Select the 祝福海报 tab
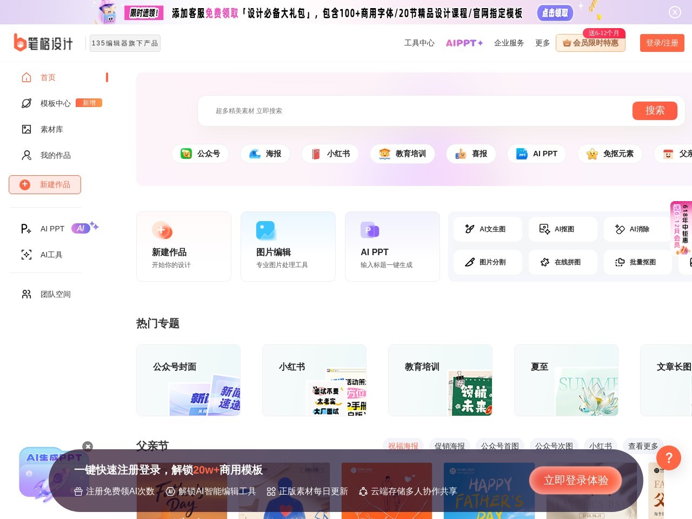Viewport: 692px width, 519px height. click(x=403, y=446)
